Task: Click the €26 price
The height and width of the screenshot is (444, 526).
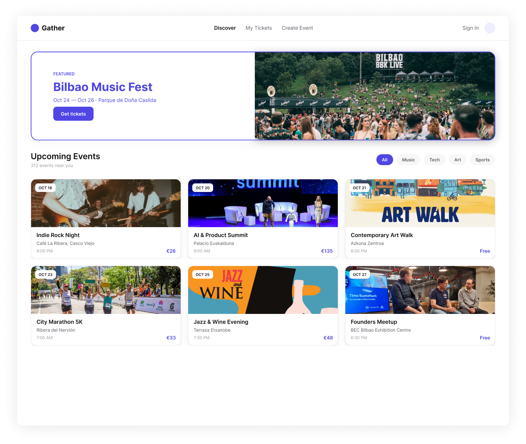Action: (x=171, y=251)
